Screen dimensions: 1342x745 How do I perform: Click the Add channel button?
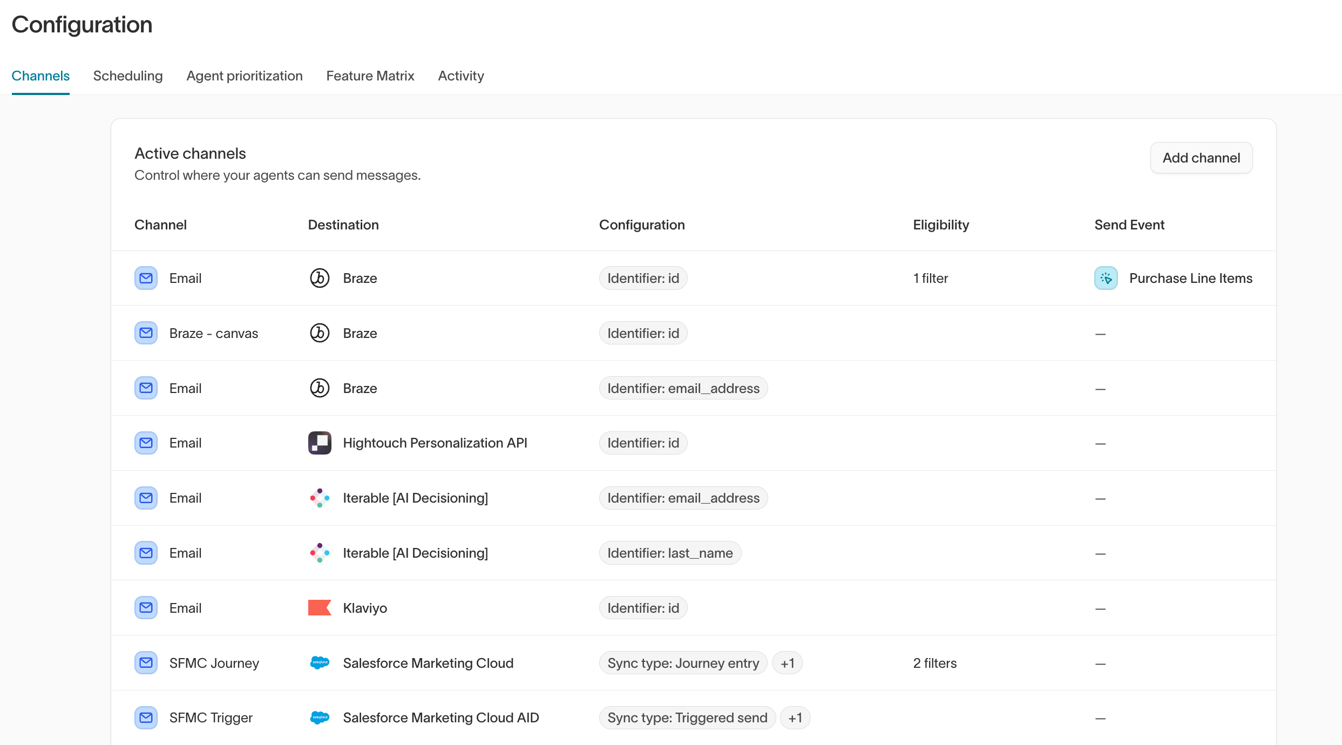(1201, 158)
